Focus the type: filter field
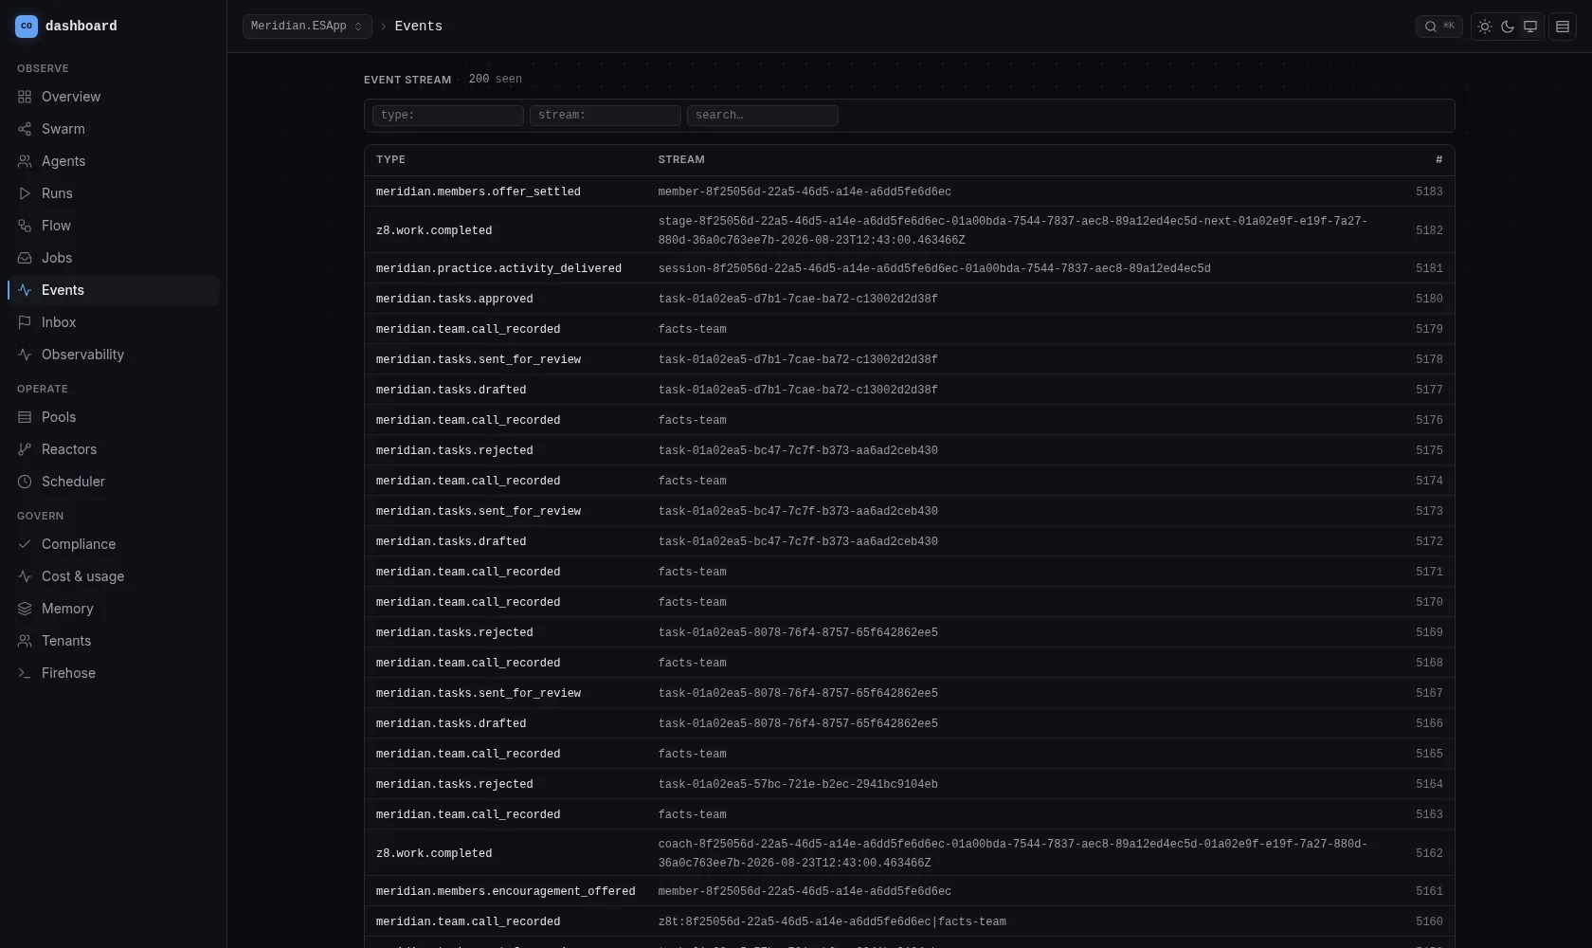This screenshot has height=948, width=1592. 448,116
